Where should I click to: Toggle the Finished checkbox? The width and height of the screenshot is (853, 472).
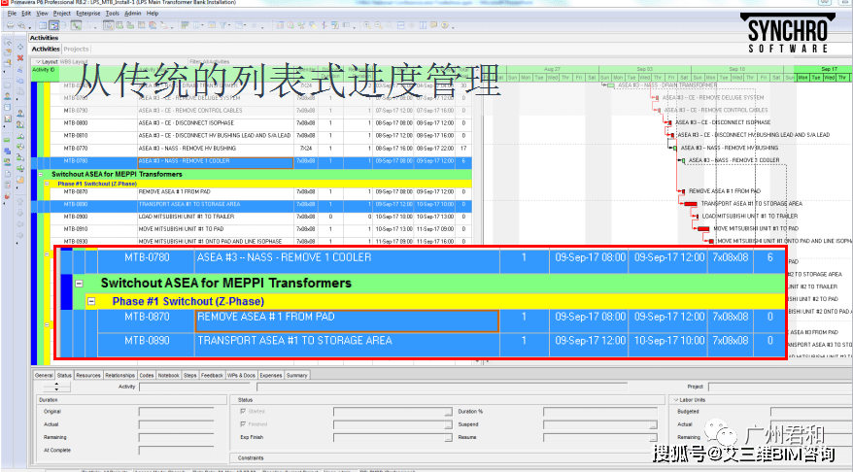tap(243, 424)
